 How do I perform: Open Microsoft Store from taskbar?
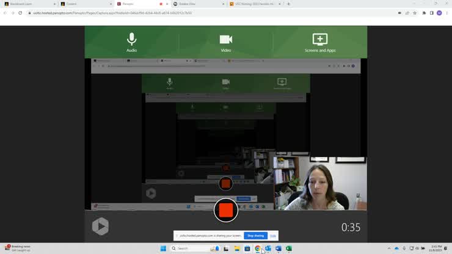pyautogui.click(x=247, y=249)
